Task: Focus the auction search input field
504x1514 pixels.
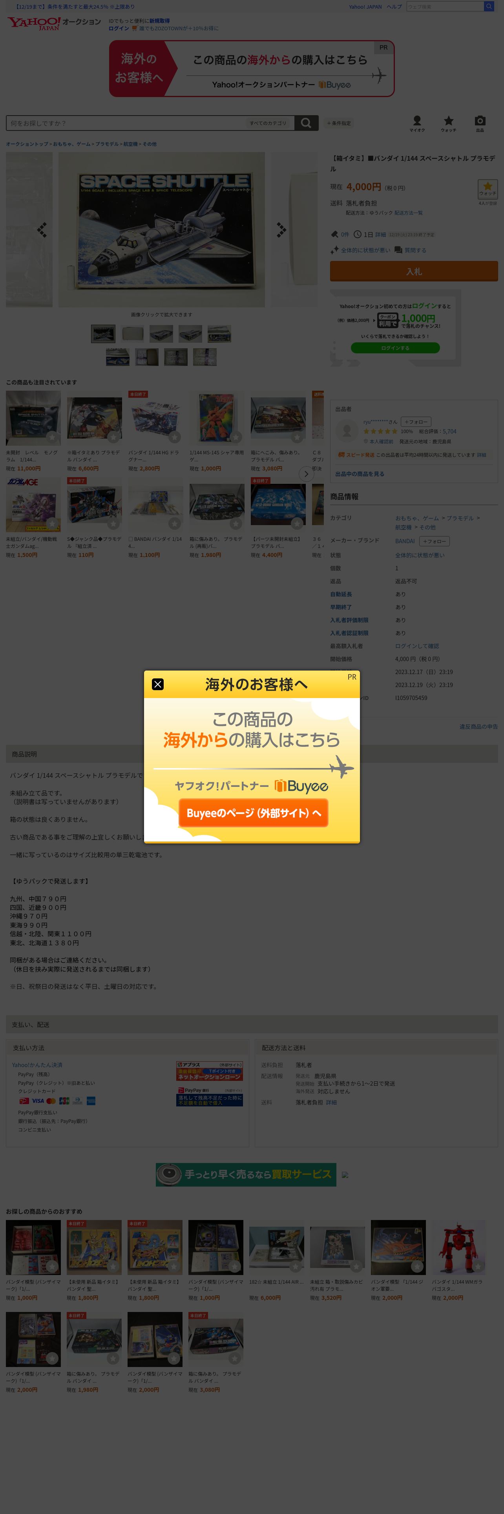Action: (126, 123)
